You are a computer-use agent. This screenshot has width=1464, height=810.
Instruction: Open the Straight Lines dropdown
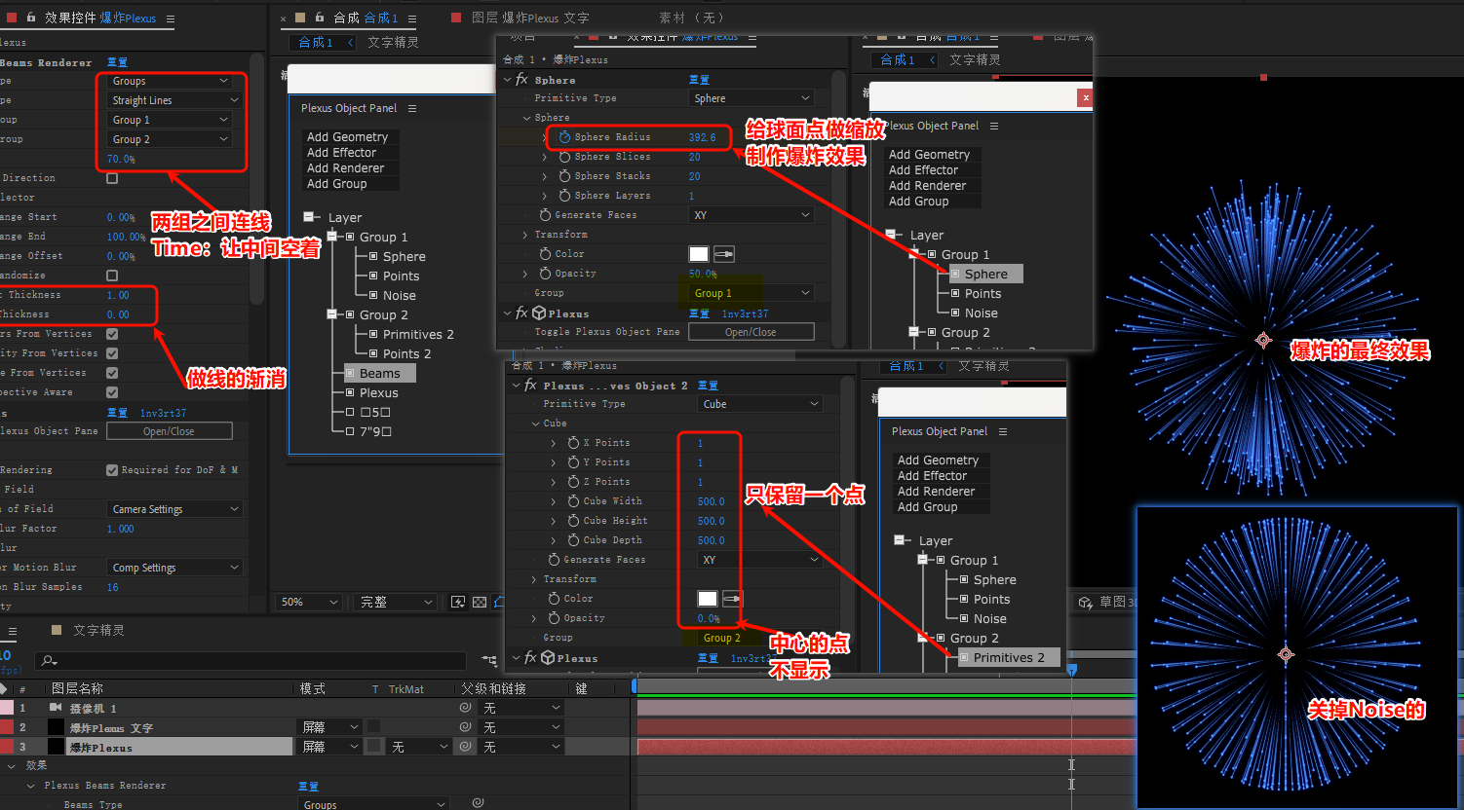point(173,100)
